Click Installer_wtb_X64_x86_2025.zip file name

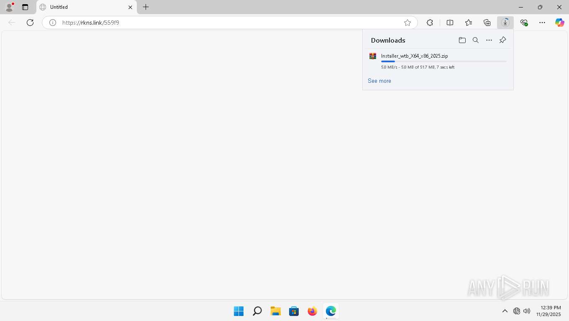(x=415, y=56)
